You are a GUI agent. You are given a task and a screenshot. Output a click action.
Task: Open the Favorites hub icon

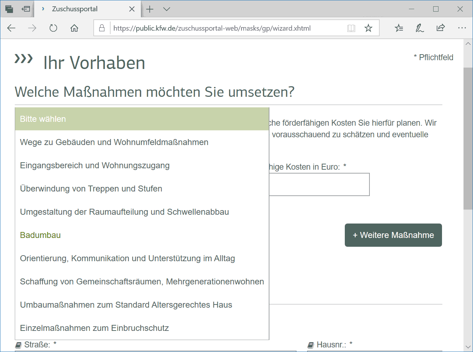point(399,28)
